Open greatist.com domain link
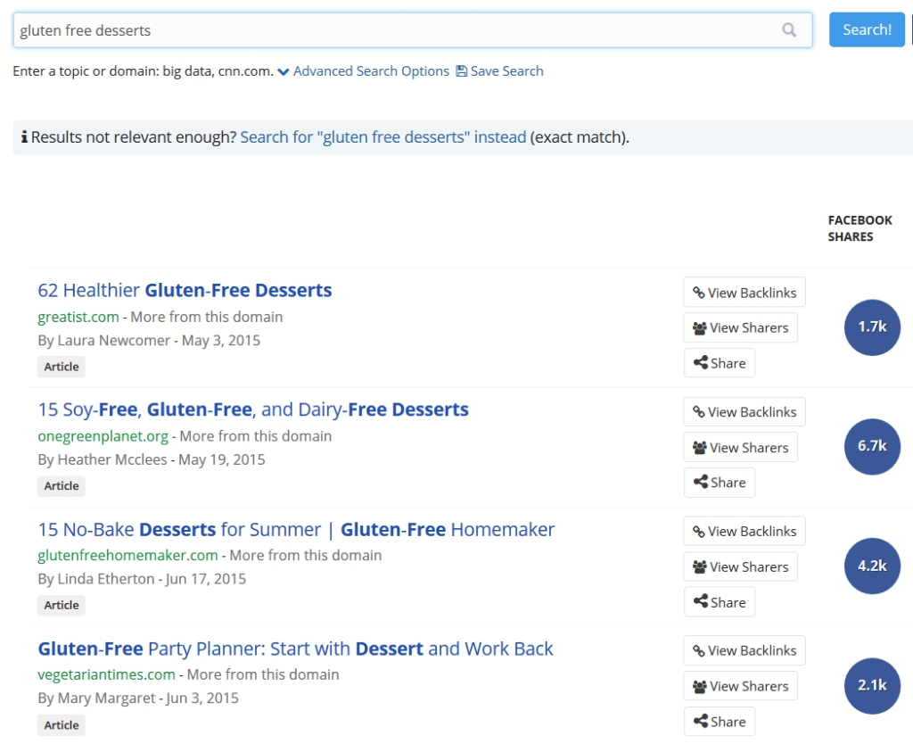Viewport: 913px width, 744px height. 78,317
